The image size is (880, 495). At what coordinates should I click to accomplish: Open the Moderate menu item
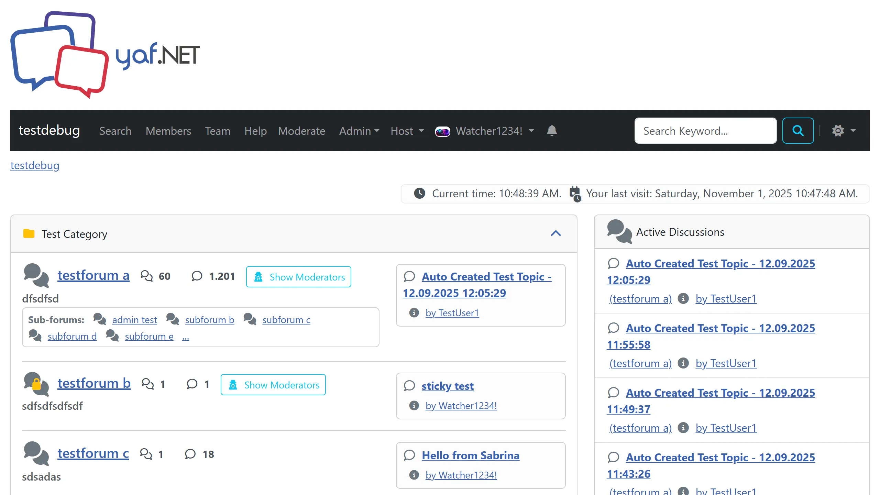[x=301, y=131]
